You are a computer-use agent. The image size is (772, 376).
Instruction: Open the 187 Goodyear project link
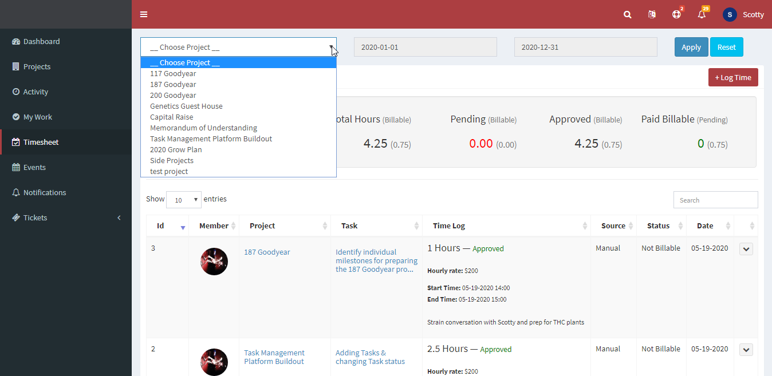(x=267, y=252)
